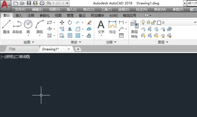This screenshot has height=117, width=197.
Task: Open Undo history dropdown arrow
Action: point(53,3)
